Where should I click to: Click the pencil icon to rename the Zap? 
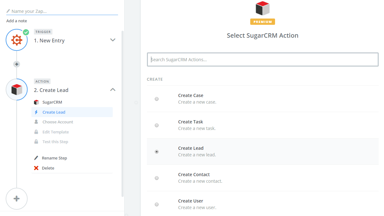[x=8, y=11]
